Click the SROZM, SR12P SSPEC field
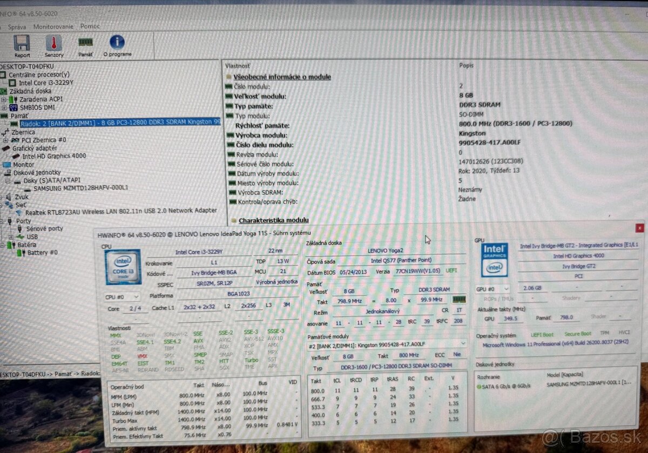Screen dimensions: 648x453 pyautogui.click(x=214, y=283)
